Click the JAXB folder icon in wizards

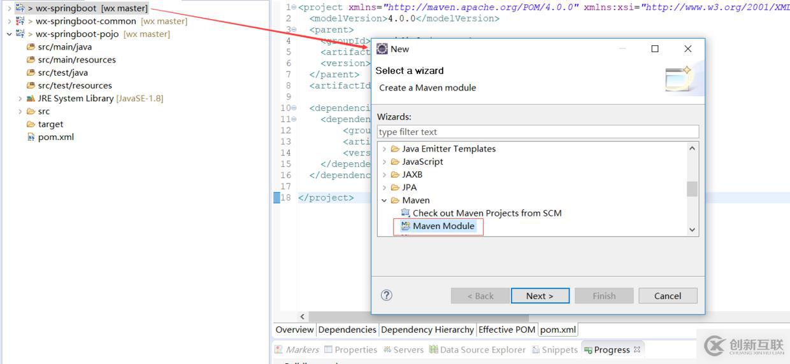395,174
